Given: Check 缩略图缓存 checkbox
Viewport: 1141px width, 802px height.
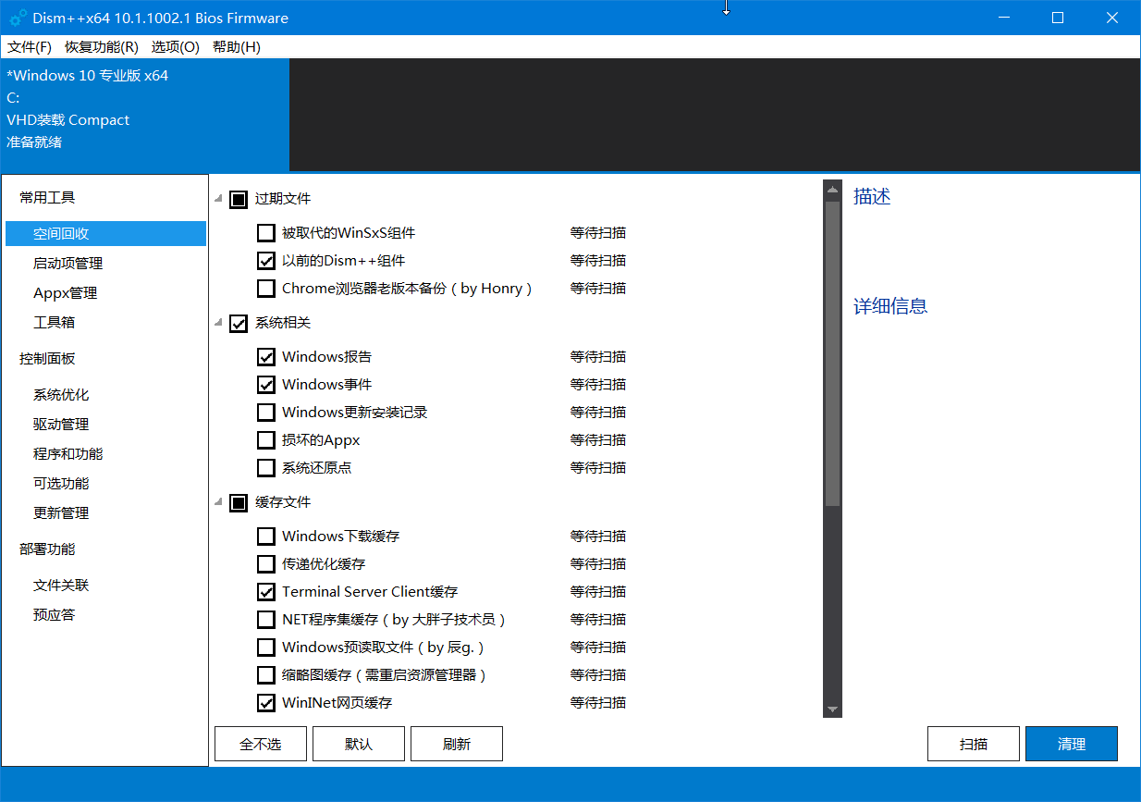Looking at the screenshot, I should [x=266, y=675].
